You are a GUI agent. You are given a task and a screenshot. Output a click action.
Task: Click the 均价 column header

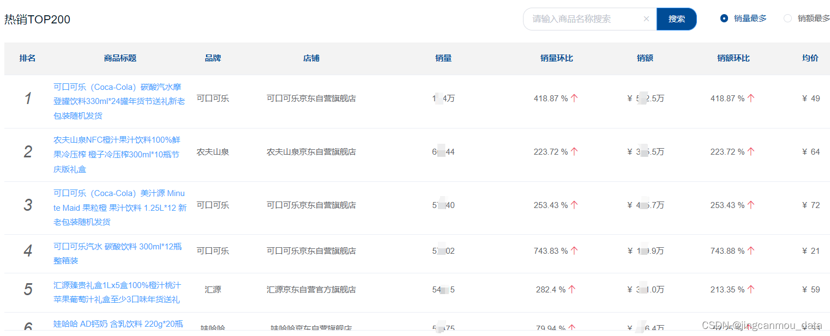click(810, 58)
